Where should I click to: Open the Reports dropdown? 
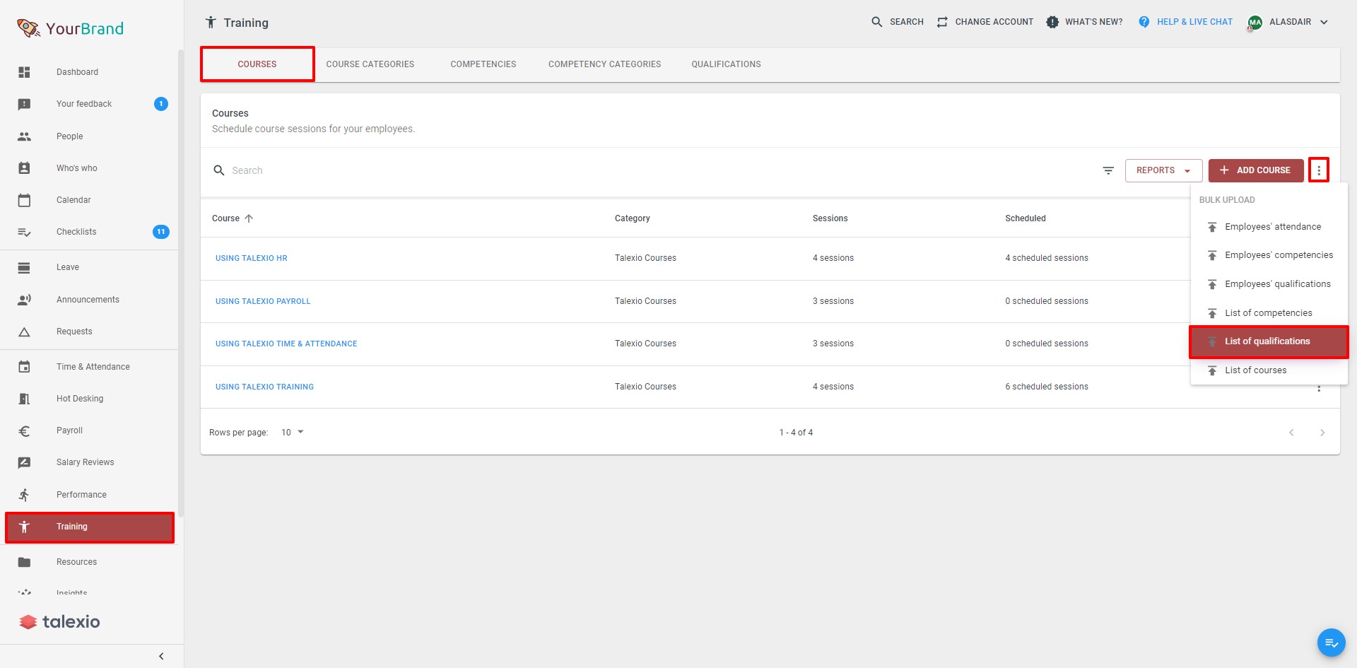coord(1163,170)
